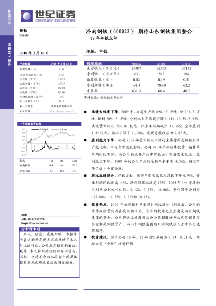216x306 pixels.
Task: Click the '12m' performance column header
Action: click(x=74, y=161)
